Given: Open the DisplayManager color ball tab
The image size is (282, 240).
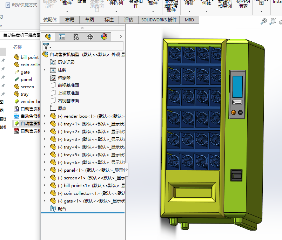Looking at the screenshot, I should (104, 36).
